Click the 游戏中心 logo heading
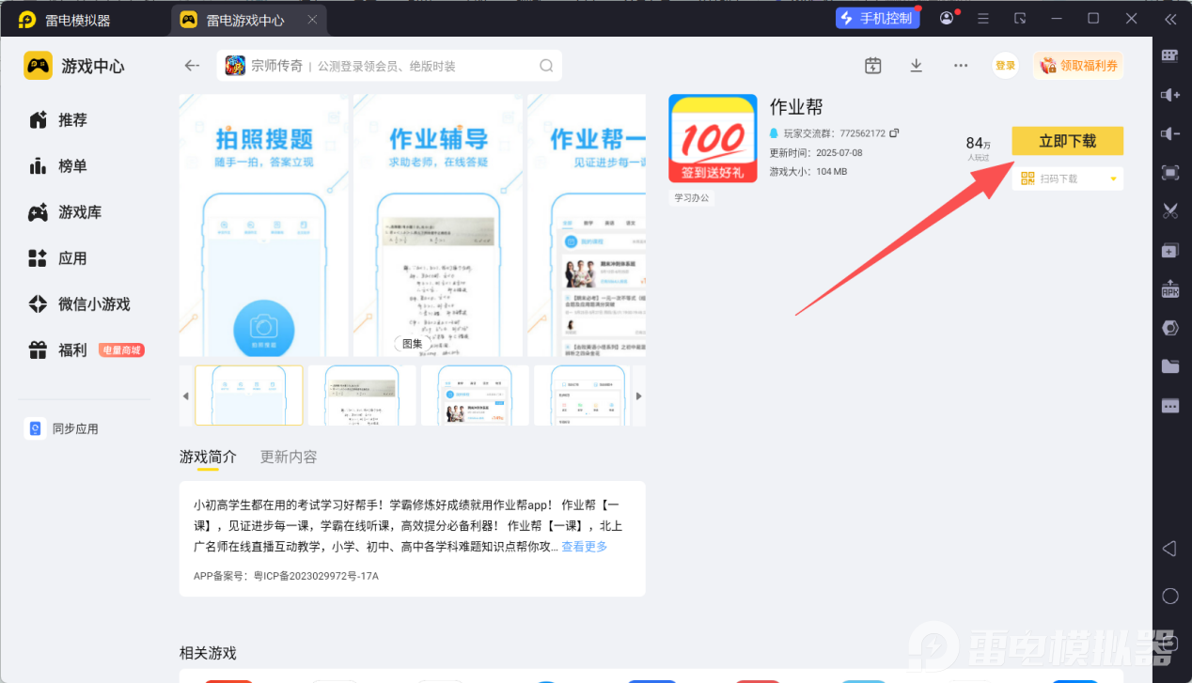Image resolution: width=1192 pixels, height=683 pixels. coord(74,66)
